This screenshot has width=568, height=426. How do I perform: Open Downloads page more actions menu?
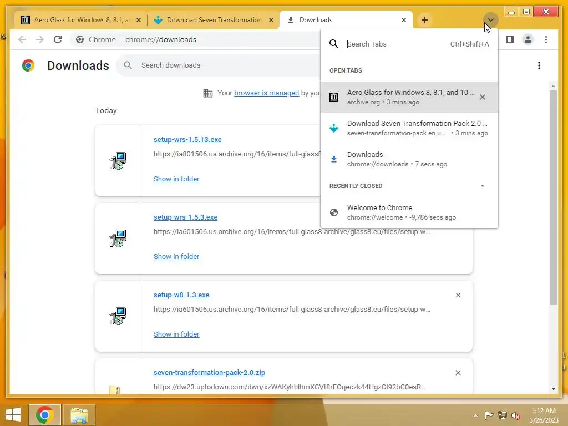pos(539,65)
